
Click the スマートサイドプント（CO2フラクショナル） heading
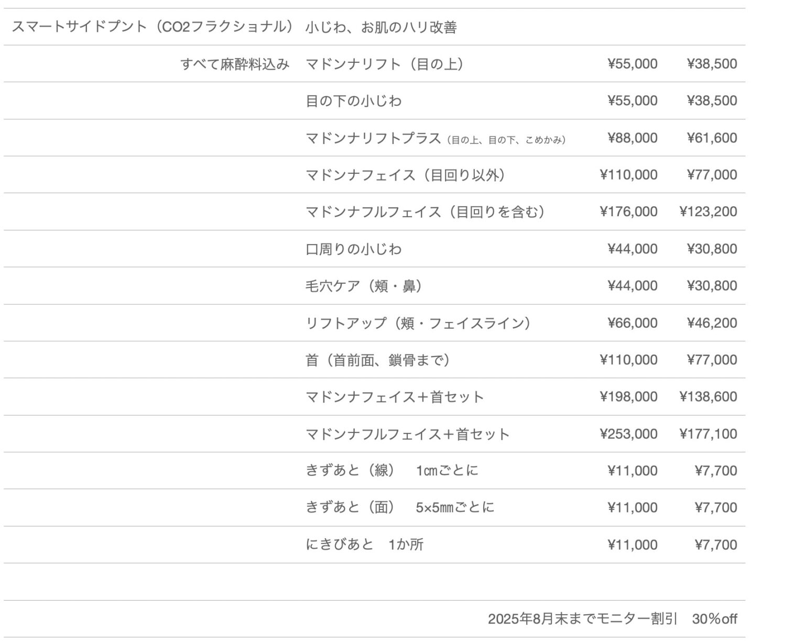click(x=152, y=27)
